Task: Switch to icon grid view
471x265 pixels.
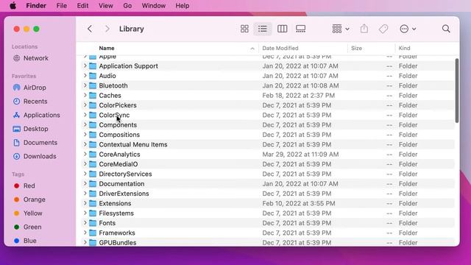Action: (x=244, y=29)
